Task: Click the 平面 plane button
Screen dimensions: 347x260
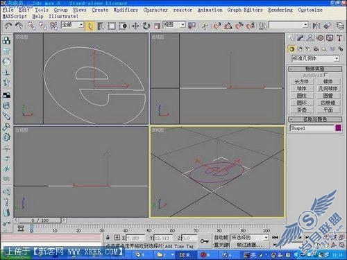Action: coord(328,110)
